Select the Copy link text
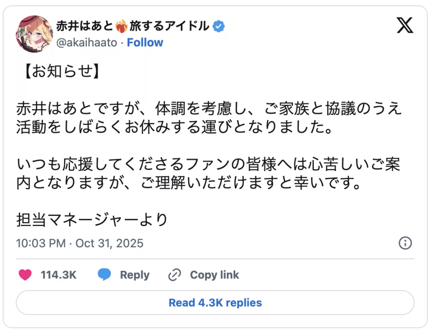432x332 pixels. (x=214, y=275)
